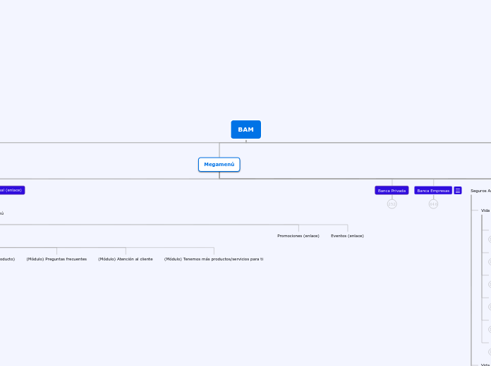Click '(Módulo) Tenemos más productos/servicios para ti' node
The width and height of the screenshot is (491, 366).
214,259
